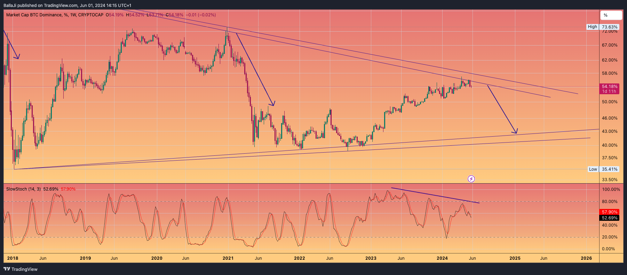The height and width of the screenshot is (275, 627).
Task: Click the BallaJi published header text
Action: 67,5
